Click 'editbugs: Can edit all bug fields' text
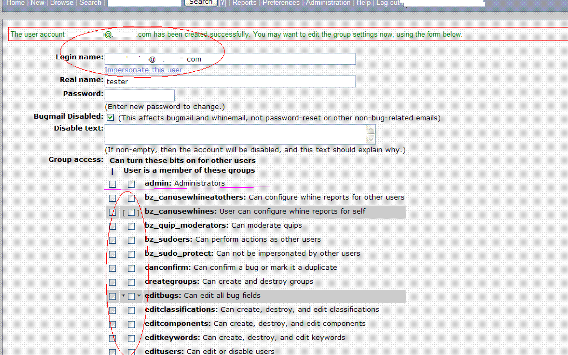Viewport: 568px width, 355px height. coord(202,296)
